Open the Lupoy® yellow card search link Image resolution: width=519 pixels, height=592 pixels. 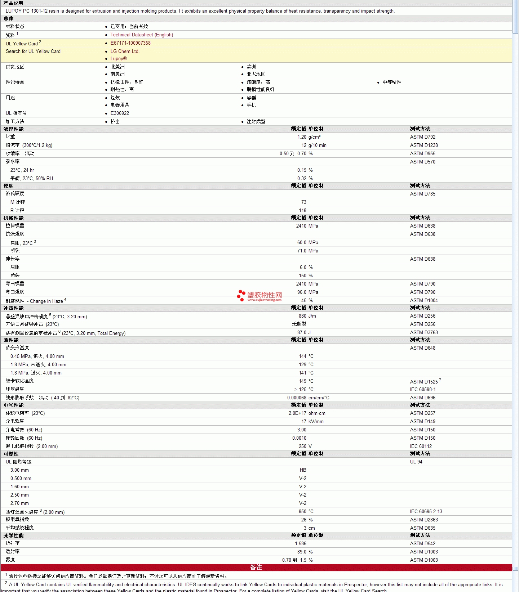[119, 59]
